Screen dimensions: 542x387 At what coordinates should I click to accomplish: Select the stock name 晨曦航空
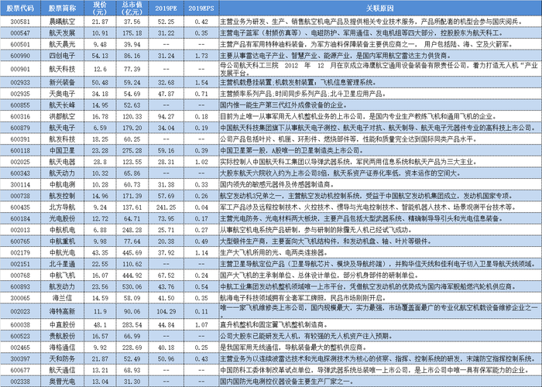click(62, 22)
